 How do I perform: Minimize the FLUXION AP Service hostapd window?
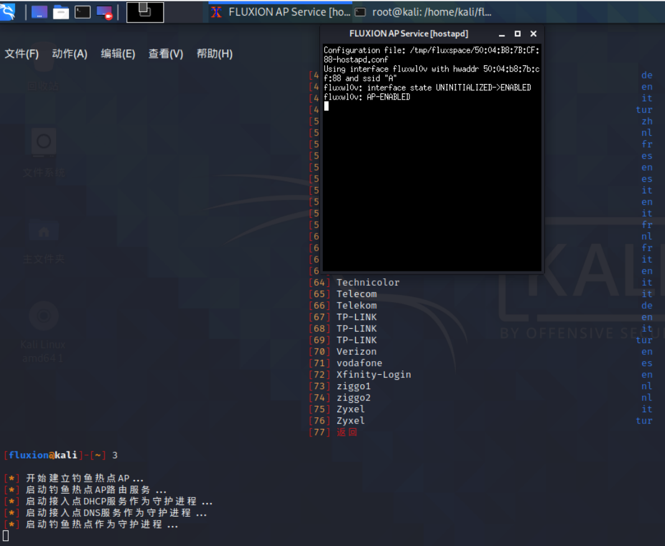[502, 34]
